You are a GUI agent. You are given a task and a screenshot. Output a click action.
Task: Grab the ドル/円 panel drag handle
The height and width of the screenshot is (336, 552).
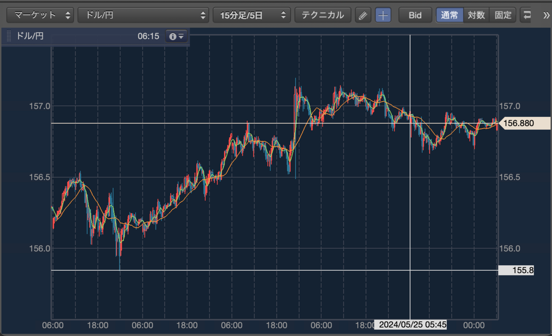pos(9,36)
